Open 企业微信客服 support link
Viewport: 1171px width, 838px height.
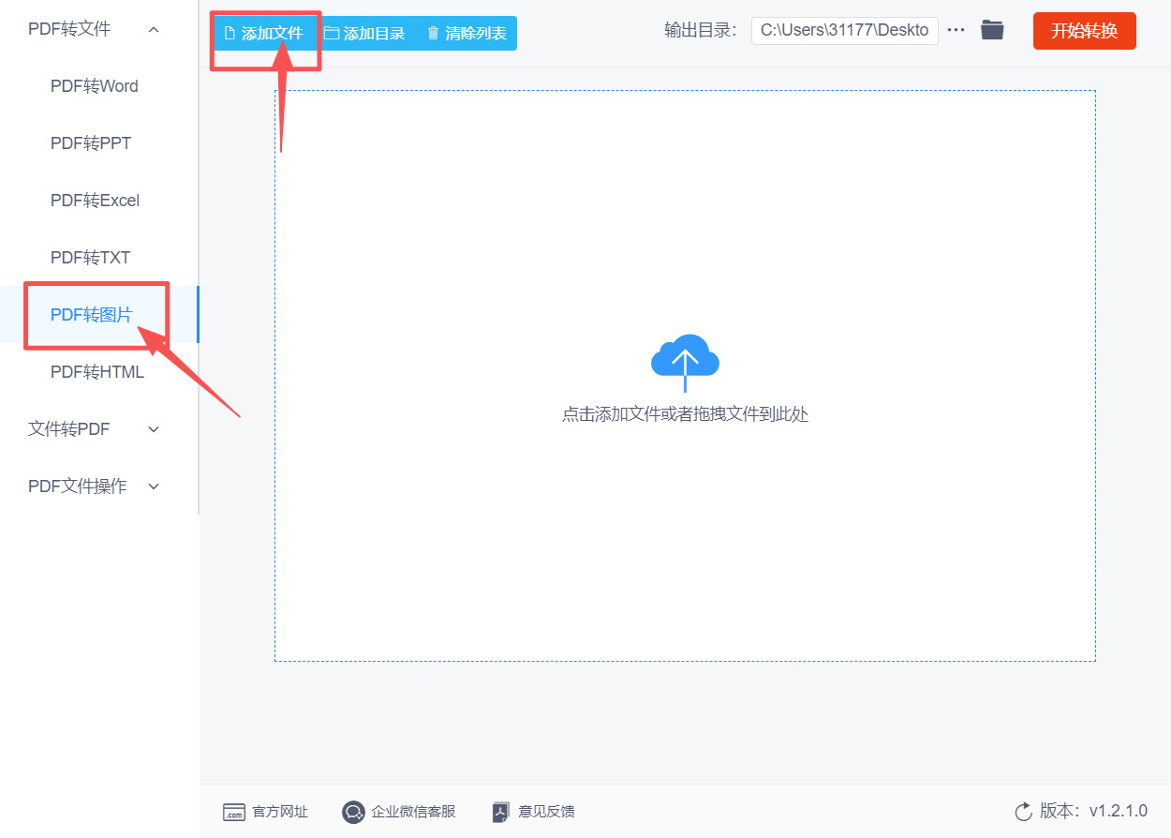413,812
